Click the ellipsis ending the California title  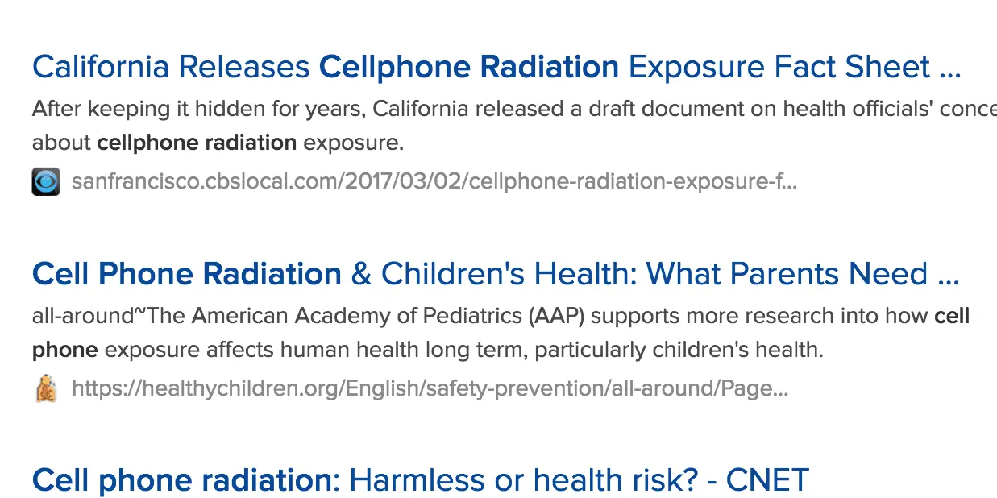(950, 68)
